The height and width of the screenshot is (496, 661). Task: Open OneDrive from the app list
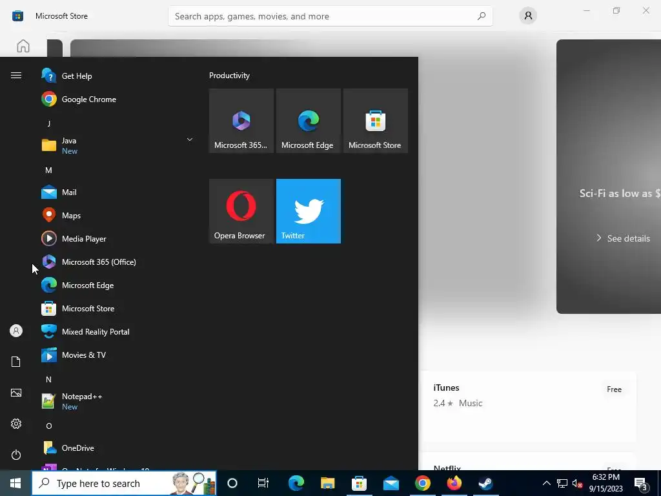(x=117, y=448)
